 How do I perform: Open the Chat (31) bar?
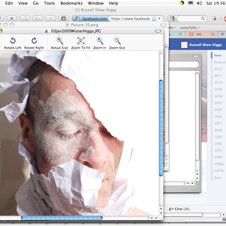tap(180, 209)
